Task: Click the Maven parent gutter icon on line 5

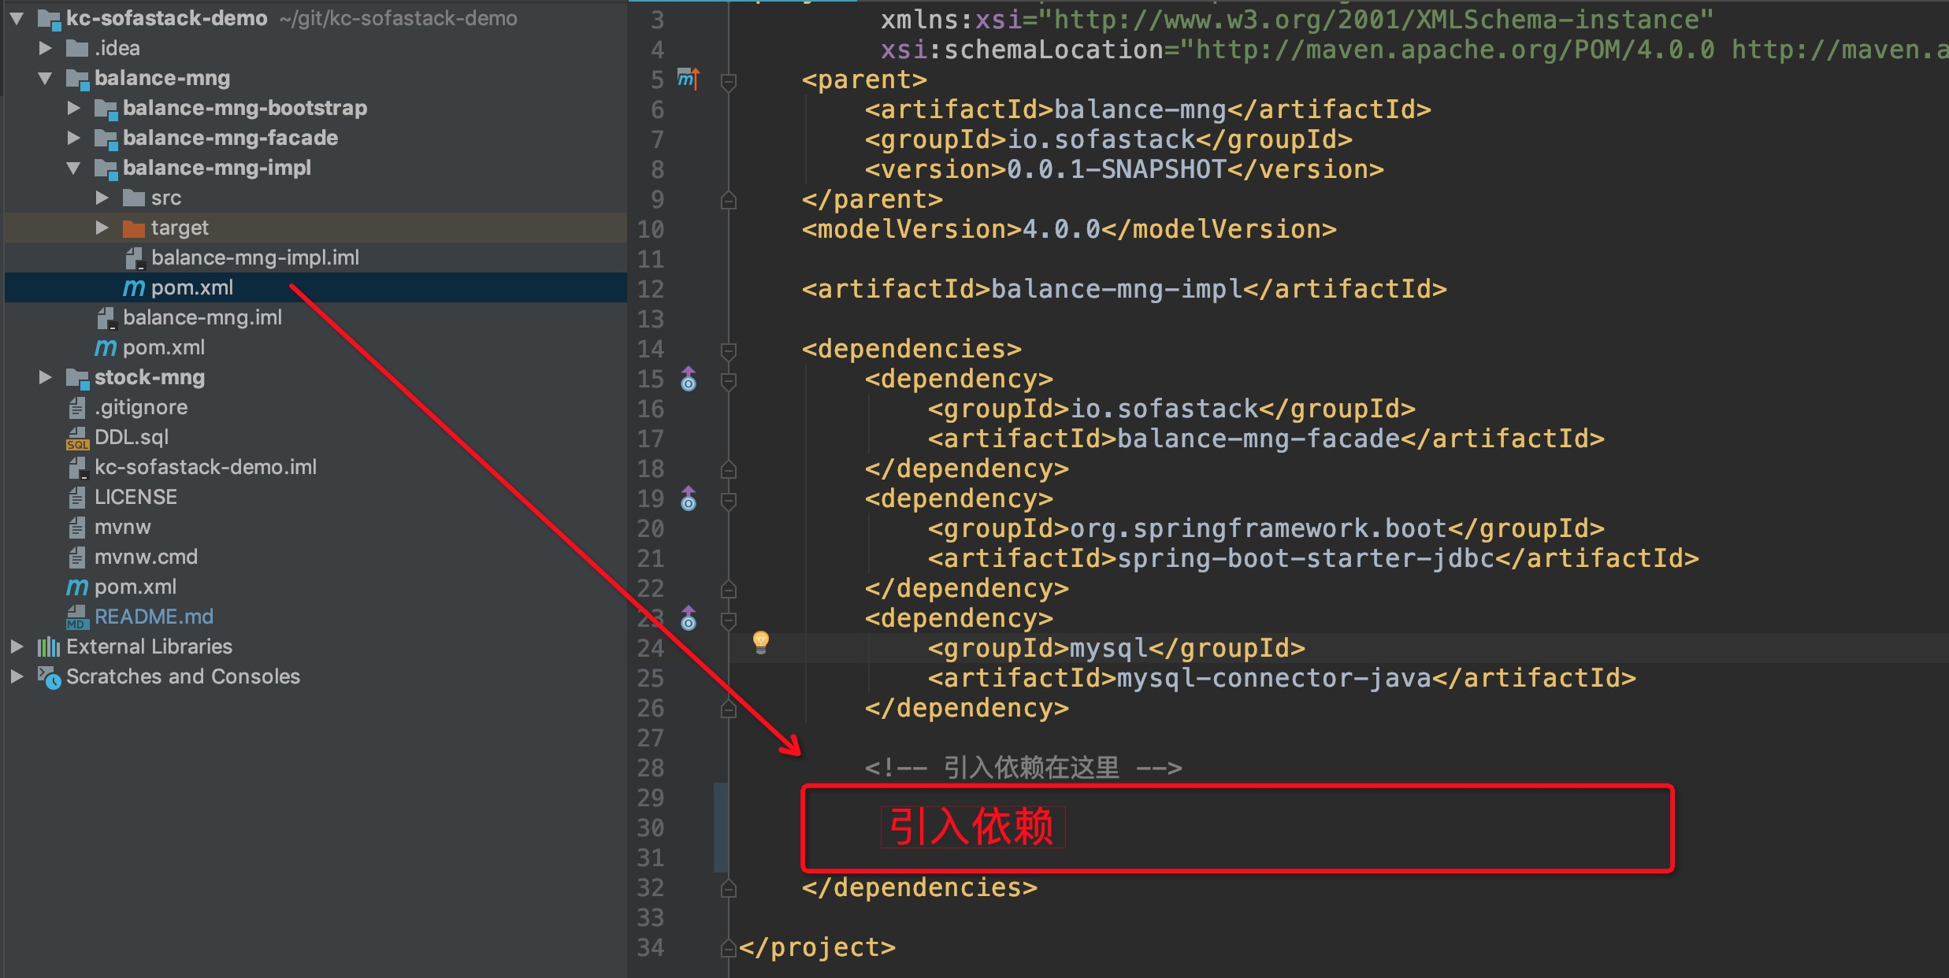Action: (689, 79)
